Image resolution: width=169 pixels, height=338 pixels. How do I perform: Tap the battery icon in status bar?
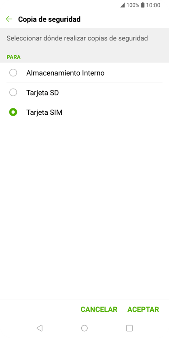tap(142, 5)
